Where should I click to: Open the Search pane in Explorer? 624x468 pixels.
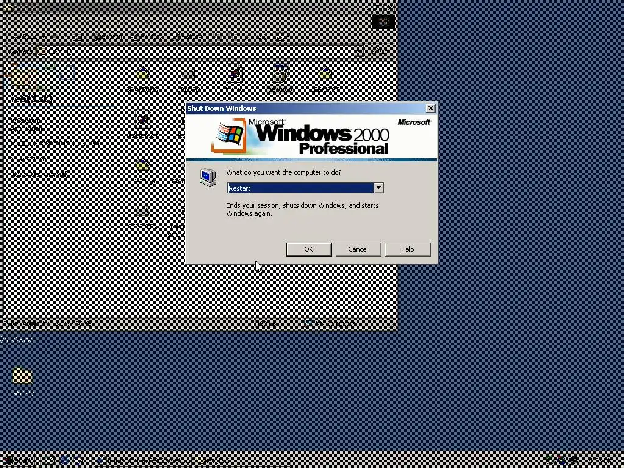coord(107,37)
